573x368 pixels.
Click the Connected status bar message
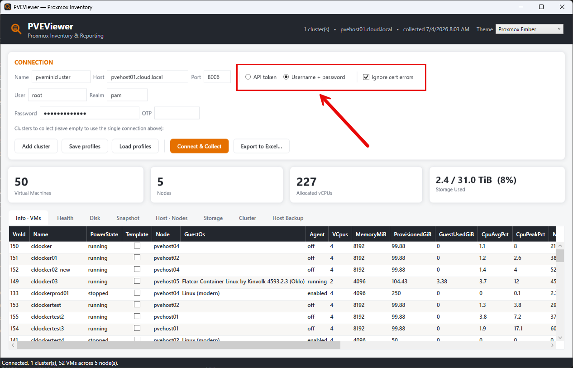coord(60,363)
